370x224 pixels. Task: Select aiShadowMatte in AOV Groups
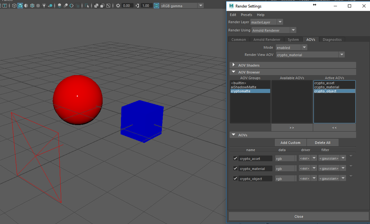(x=250, y=87)
